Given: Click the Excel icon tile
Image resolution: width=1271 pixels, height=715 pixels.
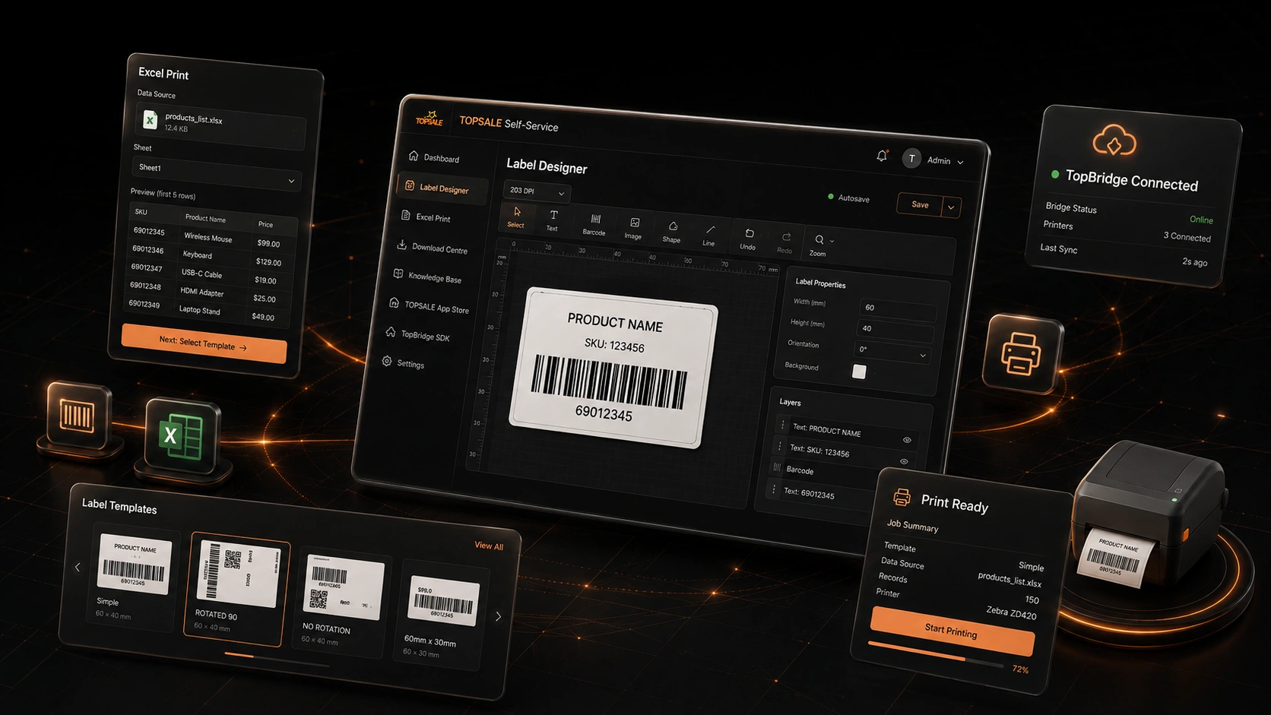Looking at the screenshot, I should (182, 438).
